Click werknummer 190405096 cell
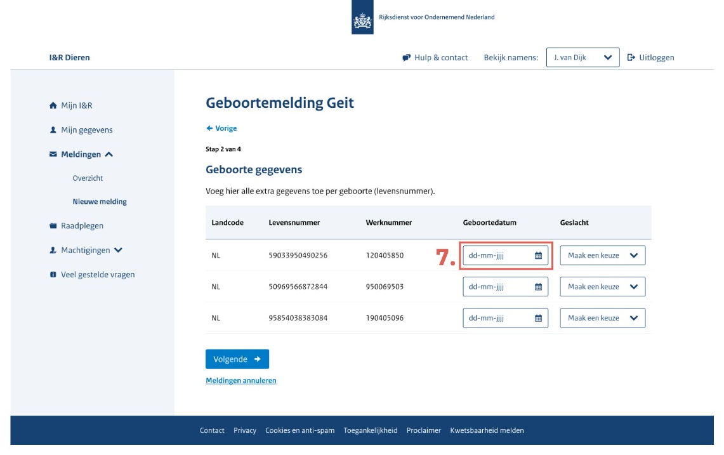 [385, 318]
